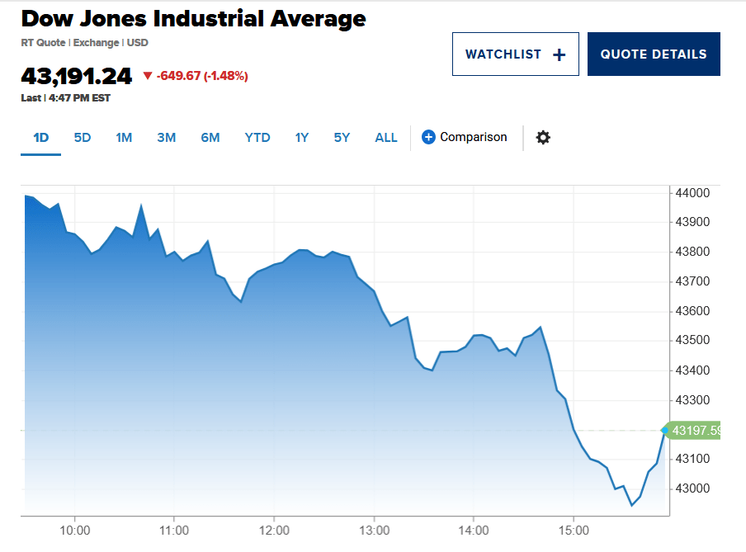Open chart settings gear icon

pyautogui.click(x=542, y=137)
